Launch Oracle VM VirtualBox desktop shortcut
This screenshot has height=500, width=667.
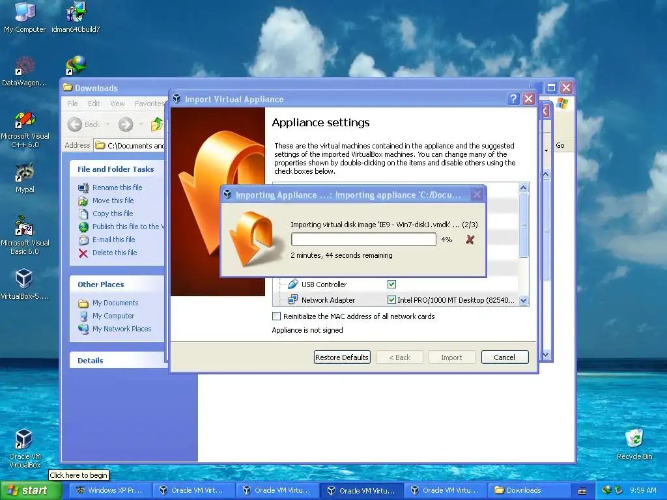pos(25,449)
